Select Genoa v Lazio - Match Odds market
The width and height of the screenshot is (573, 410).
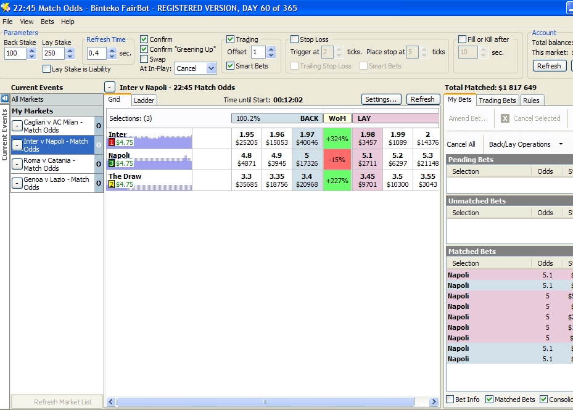click(56, 183)
